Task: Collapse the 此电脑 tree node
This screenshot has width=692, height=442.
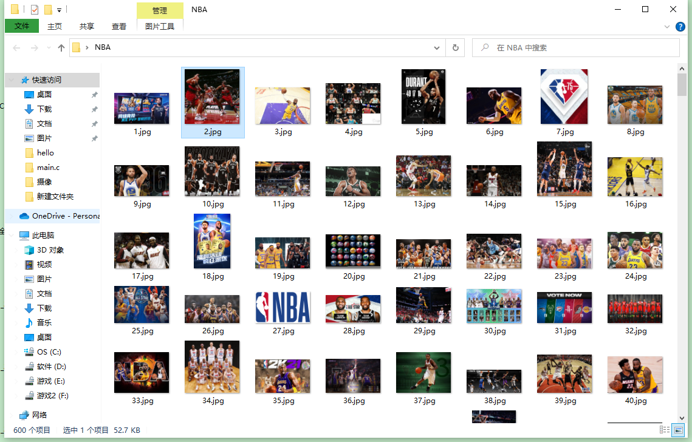Action: pyautogui.click(x=12, y=236)
